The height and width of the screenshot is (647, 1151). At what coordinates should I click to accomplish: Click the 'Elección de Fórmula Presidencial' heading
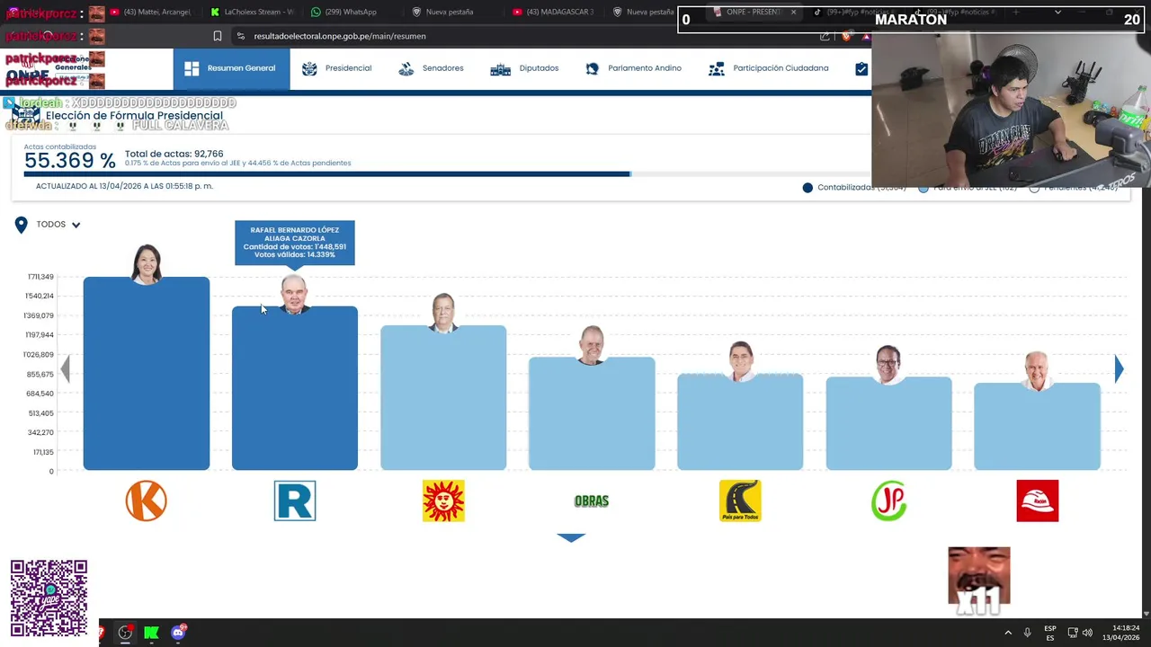(134, 116)
